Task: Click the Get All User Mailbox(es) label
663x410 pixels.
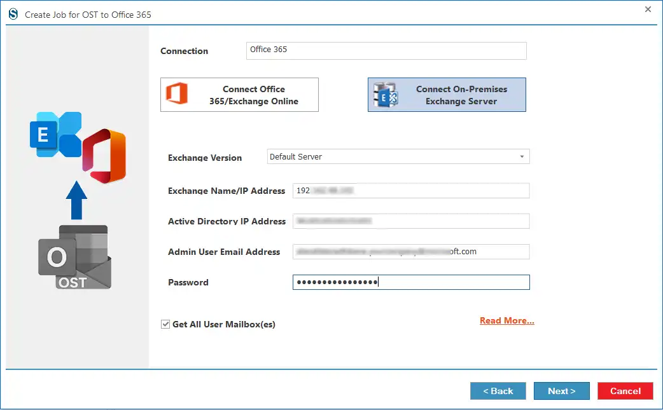Action: (x=224, y=324)
